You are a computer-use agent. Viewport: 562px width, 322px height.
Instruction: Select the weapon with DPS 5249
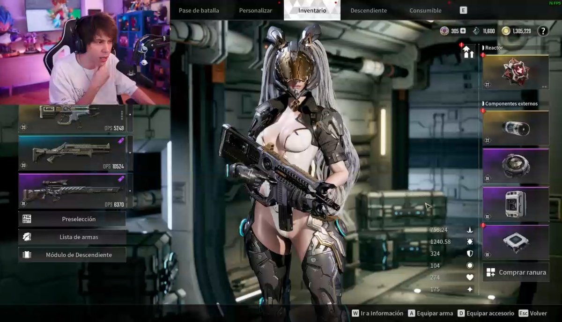pyautogui.click(x=76, y=118)
